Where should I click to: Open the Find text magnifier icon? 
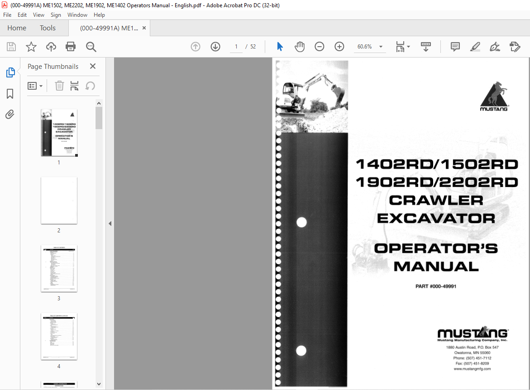click(x=91, y=47)
